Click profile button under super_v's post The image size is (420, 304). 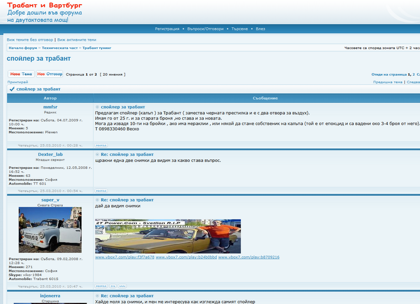(x=101, y=286)
